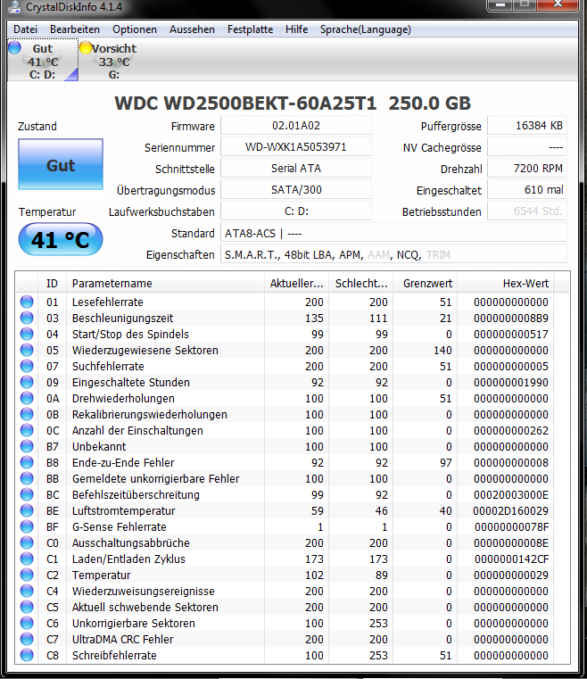Click status icon of Aktuell schwebende Sektoren
This screenshot has width=587, height=679.
[27, 606]
